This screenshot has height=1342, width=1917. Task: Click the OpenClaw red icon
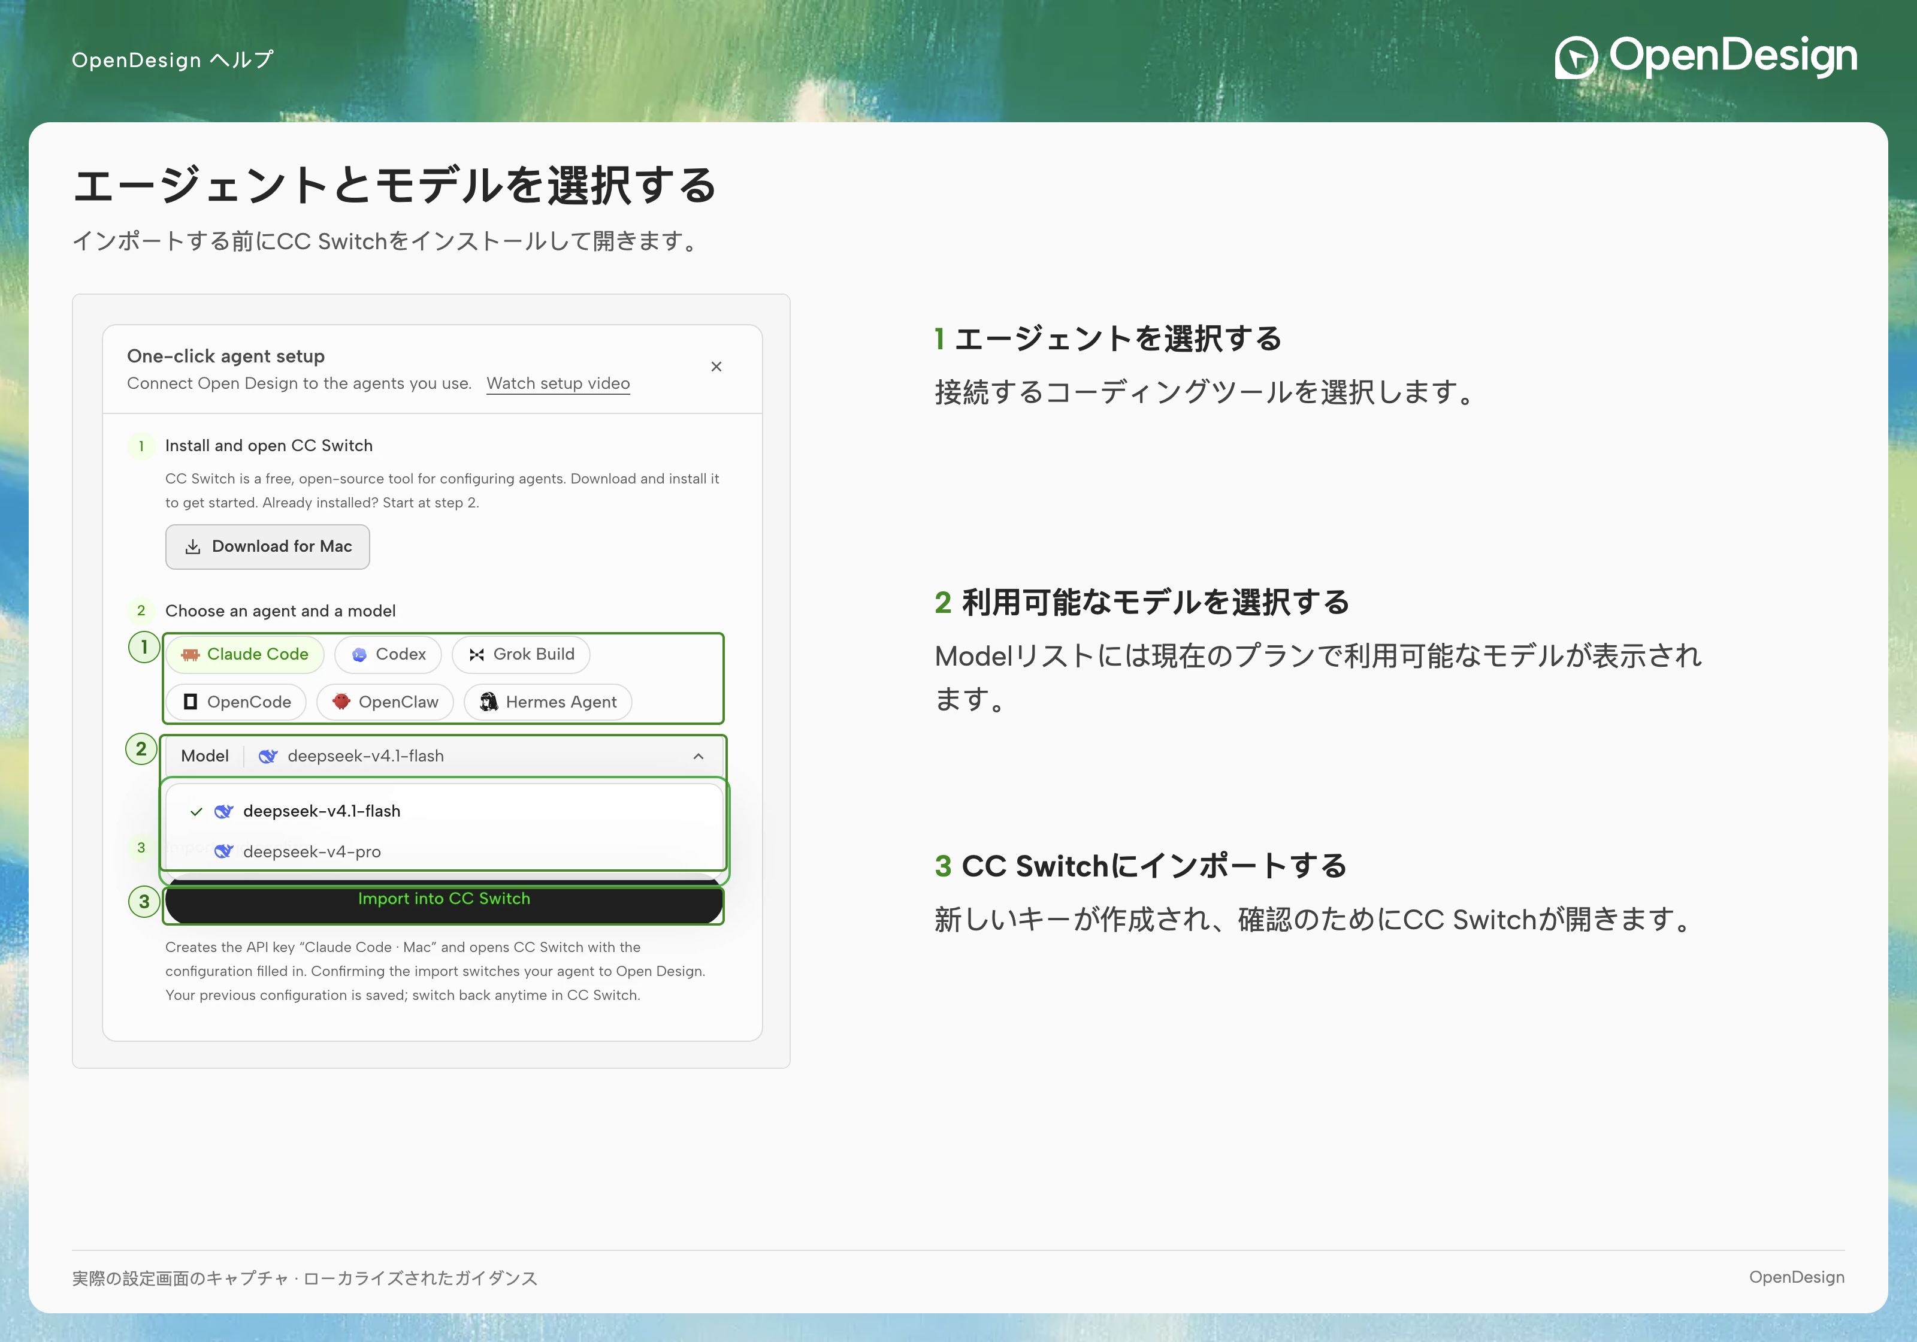click(x=341, y=702)
